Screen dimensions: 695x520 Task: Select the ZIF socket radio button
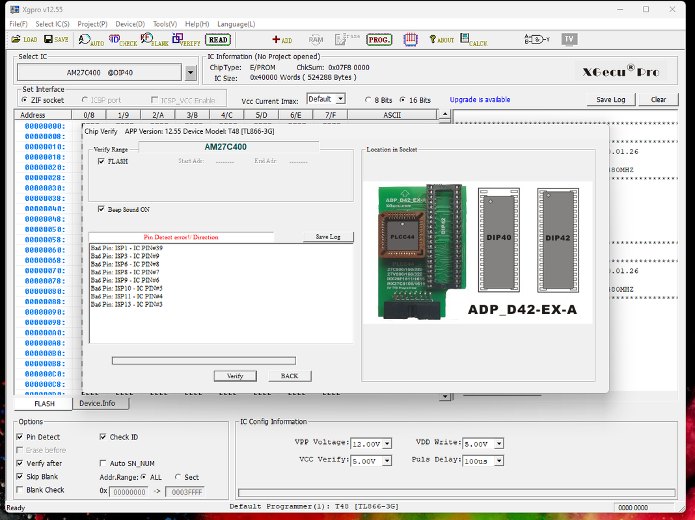(x=24, y=100)
